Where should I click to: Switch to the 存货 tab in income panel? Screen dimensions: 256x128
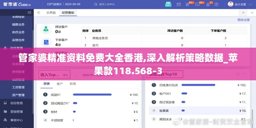click(46, 84)
